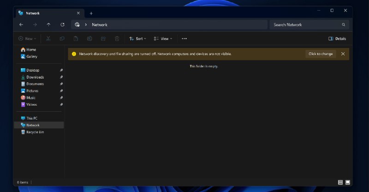
Task: Click the pin icon next to Pictures
Action: pyautogui.click(x=61, y=91)
